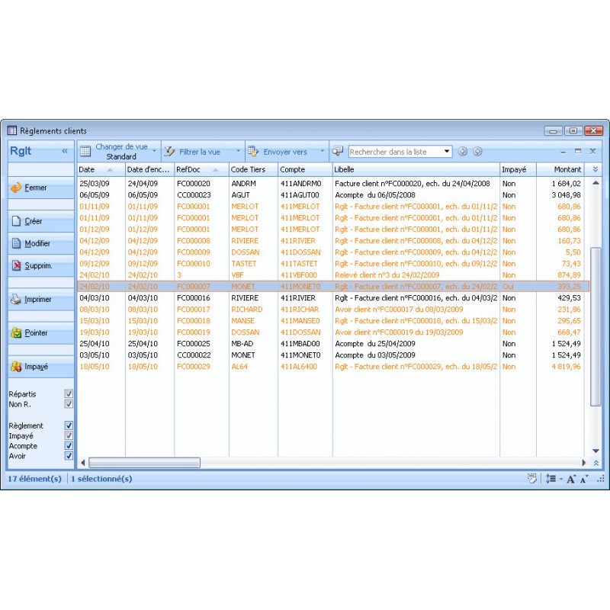Sort by the Montant column header
This screenshot has width=610, height=610.
pyautogui.click(x=560, y=169)
